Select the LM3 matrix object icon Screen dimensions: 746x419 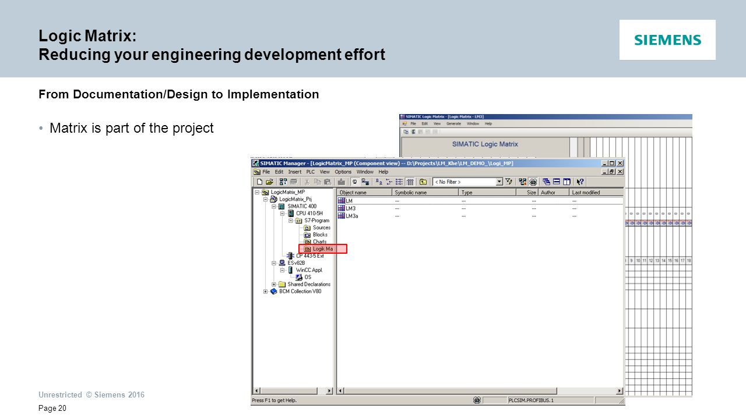342,208
